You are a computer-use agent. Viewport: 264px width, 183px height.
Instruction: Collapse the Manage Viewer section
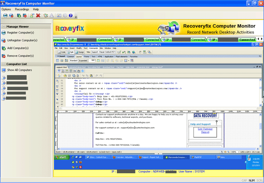pyautogui.click(x=3, y=27)
